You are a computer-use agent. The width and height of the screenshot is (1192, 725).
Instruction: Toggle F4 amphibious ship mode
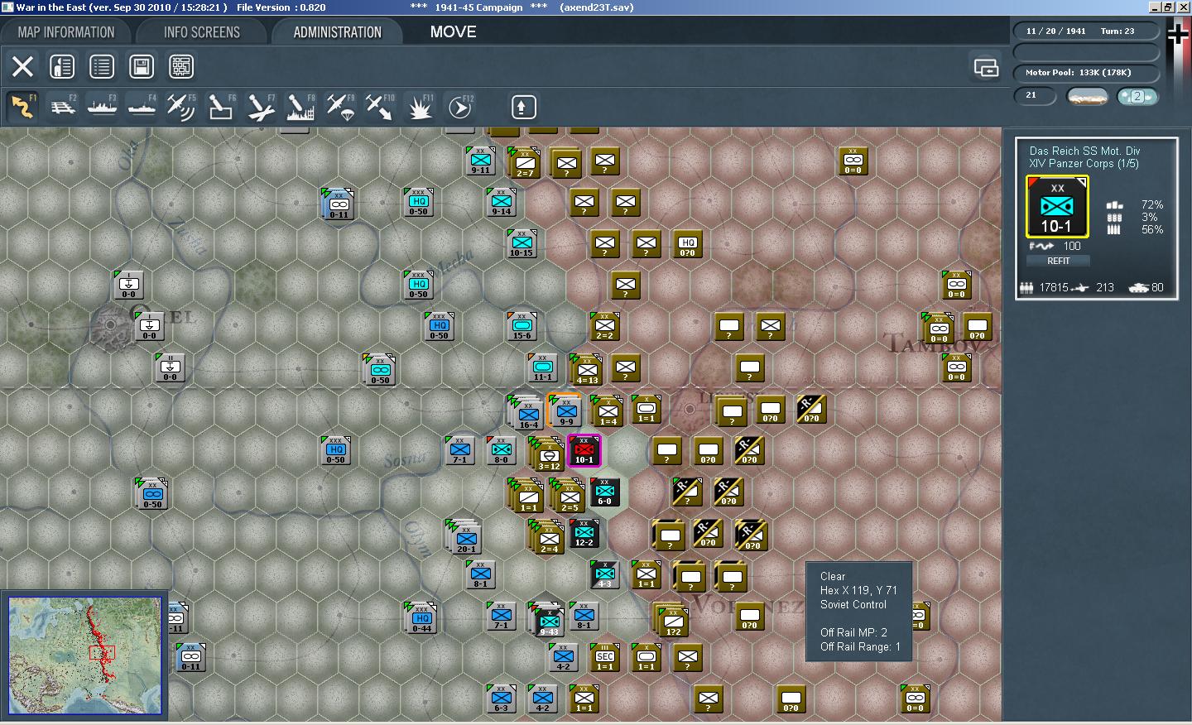[142, 107]
